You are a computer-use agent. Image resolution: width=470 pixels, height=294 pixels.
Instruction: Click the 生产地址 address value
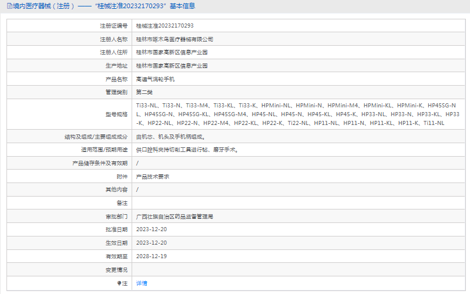172,66
